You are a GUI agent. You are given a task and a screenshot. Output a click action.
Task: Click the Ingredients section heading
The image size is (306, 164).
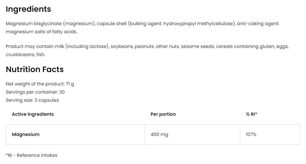point(28,9)
